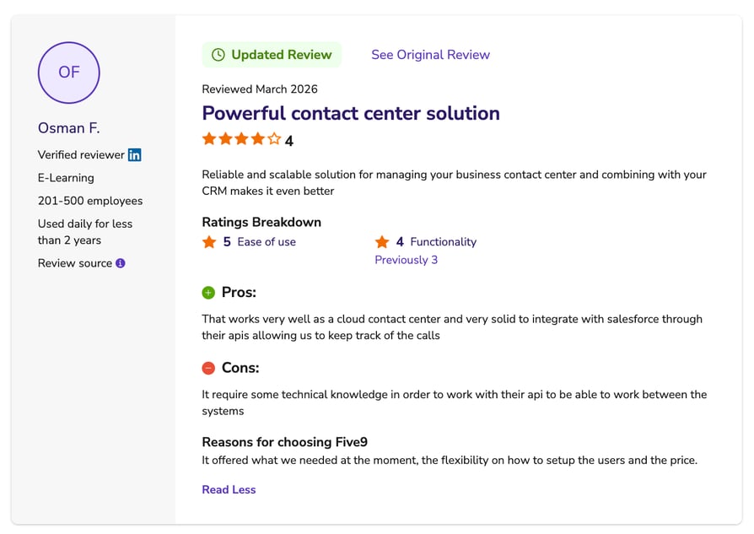Click the Previously 3 text

point(407,260)
